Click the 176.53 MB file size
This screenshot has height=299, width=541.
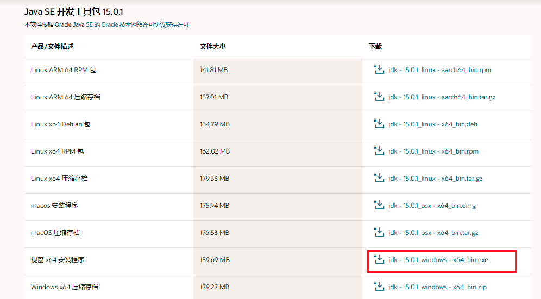215,233
